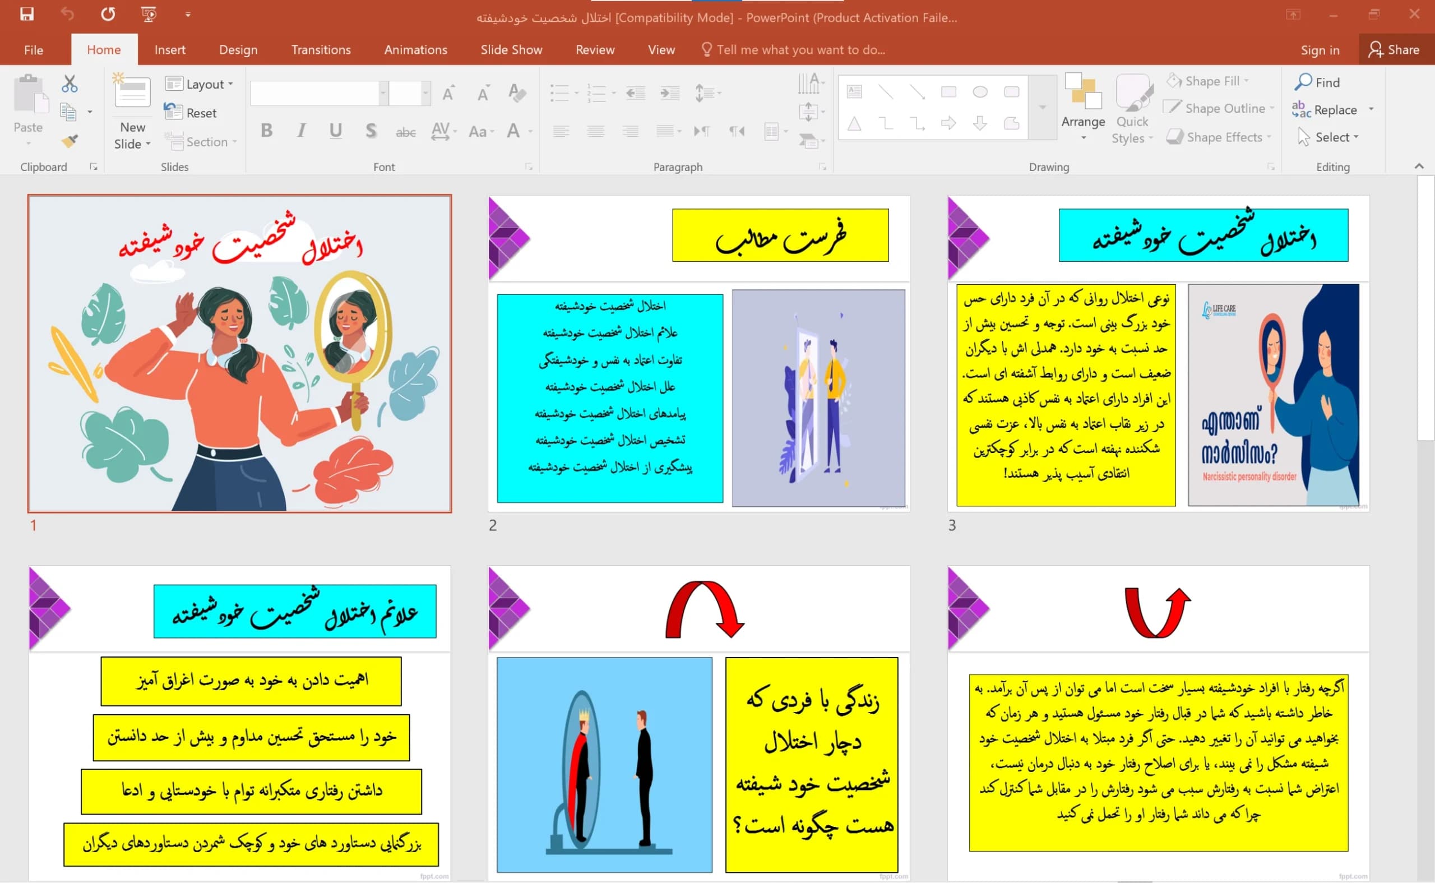The height and width of the screenshot is (883, 1435).
Task: Open Convert to SmartArt icon
Action: click(808, 140)
